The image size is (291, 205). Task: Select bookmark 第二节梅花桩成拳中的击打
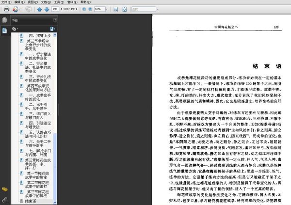(x=37, y=185)
